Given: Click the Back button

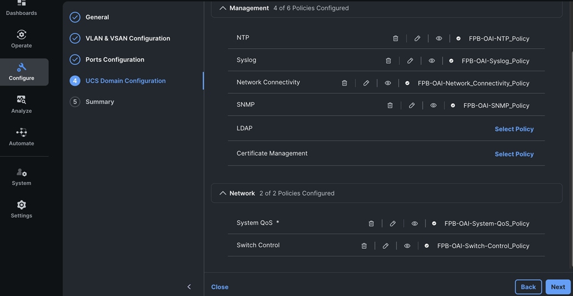Looking at the screenshot, I should coord(528,287).
